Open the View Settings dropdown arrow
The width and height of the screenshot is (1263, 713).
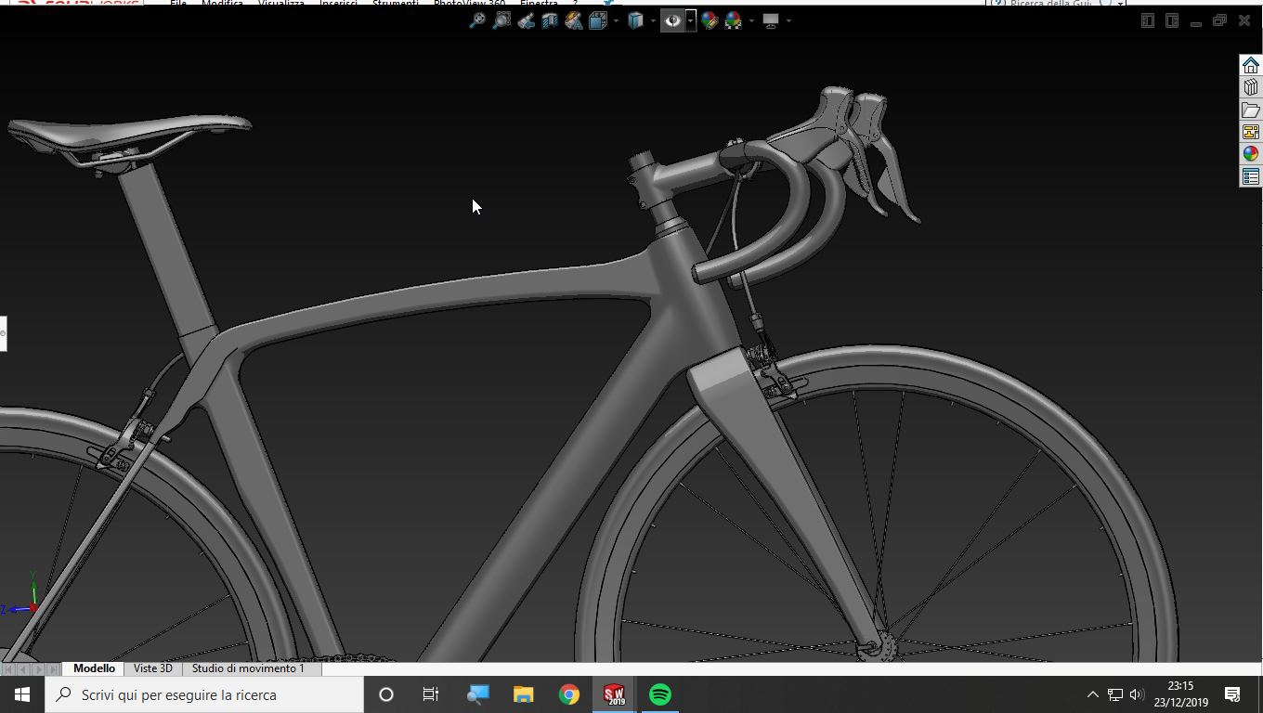pos(788,20)
